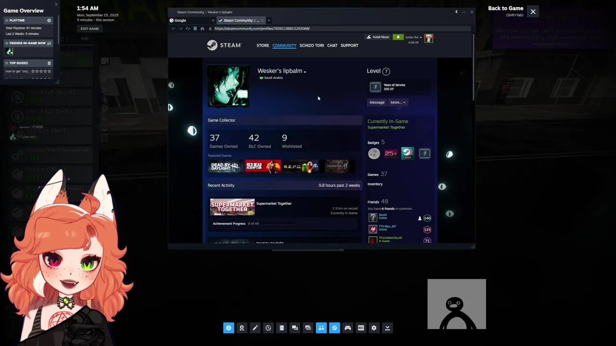Screen dimensions: 616x346
Task: Click the TOP GUIDES section header
Action: click(28, 63)
